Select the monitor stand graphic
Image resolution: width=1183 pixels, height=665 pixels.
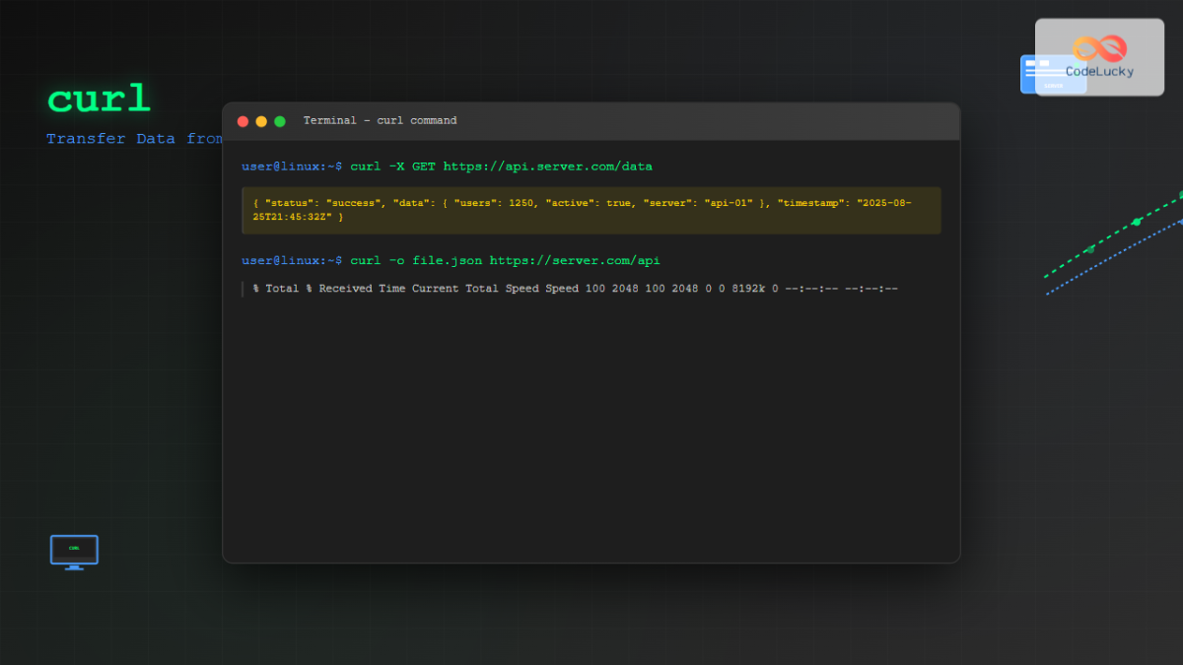coord(74,569)
